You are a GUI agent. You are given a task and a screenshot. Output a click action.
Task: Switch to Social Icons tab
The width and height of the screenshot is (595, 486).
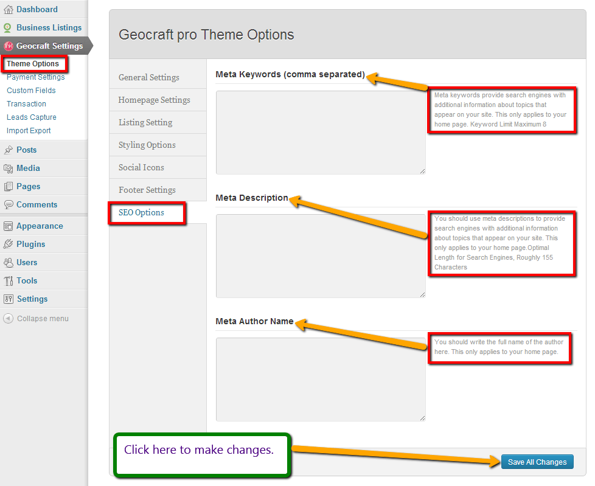(x=158, y=167)
